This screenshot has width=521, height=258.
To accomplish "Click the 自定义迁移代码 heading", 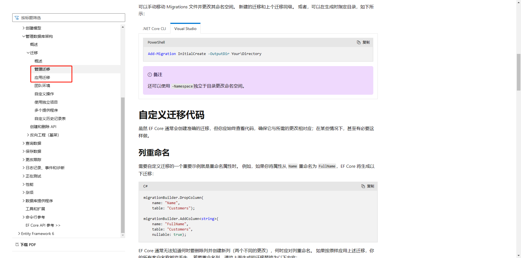I will pyautogui.click(x=171, y=115).
